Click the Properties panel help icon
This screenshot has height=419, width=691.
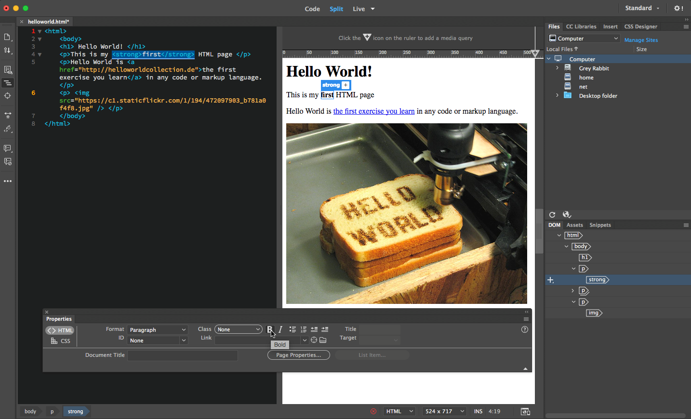[525, 329]
